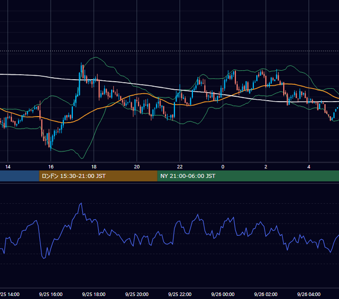Click the 9/25 16:00 time label

click(50, 294)
